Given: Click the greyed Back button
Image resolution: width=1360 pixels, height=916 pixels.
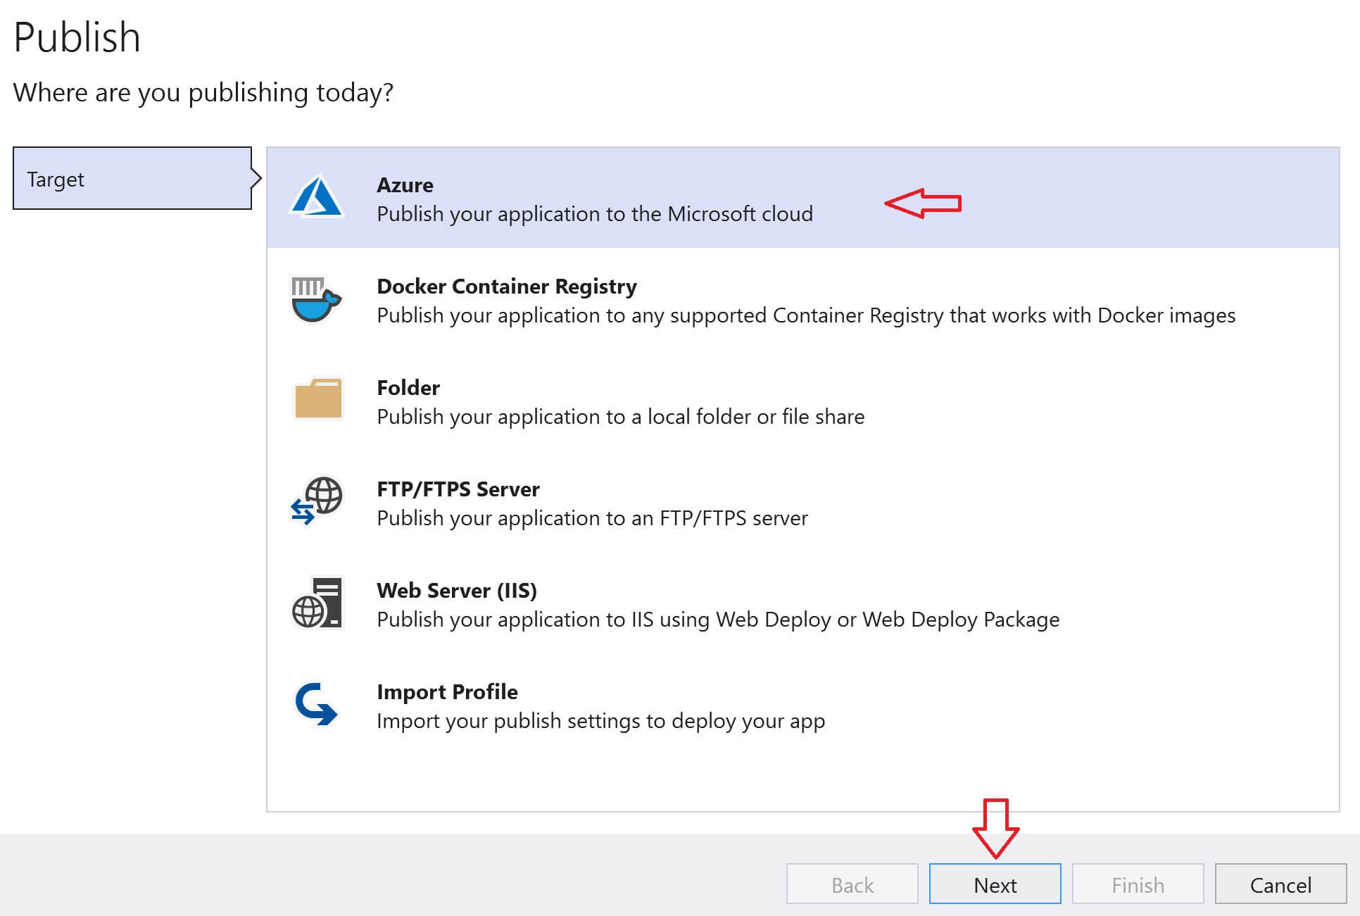Looking at the screenshot, I should [852, 884].
